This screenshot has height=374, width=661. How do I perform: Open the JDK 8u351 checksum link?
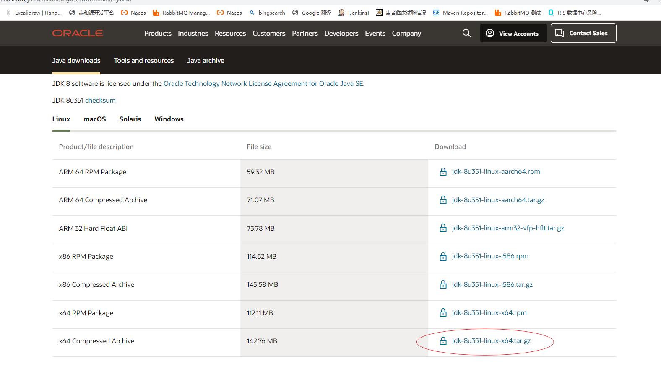pyautogui.click(x=100, y=100)
